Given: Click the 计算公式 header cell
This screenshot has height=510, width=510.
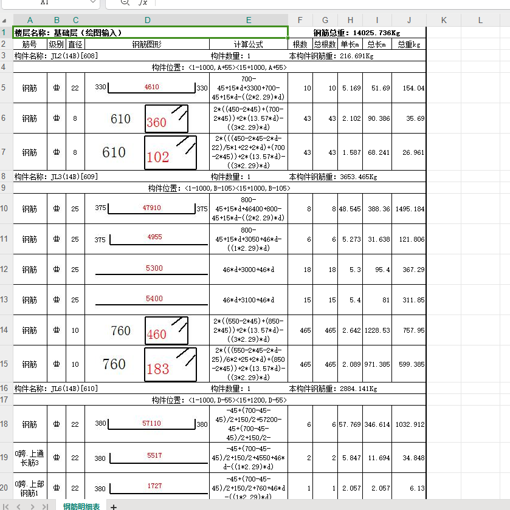Looking at the screenshot, I should pos(249,44).
